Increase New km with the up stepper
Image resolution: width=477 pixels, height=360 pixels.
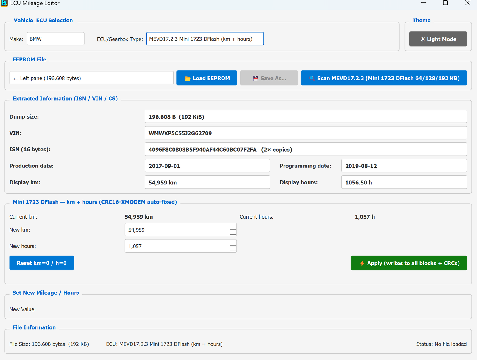(233, 226)
